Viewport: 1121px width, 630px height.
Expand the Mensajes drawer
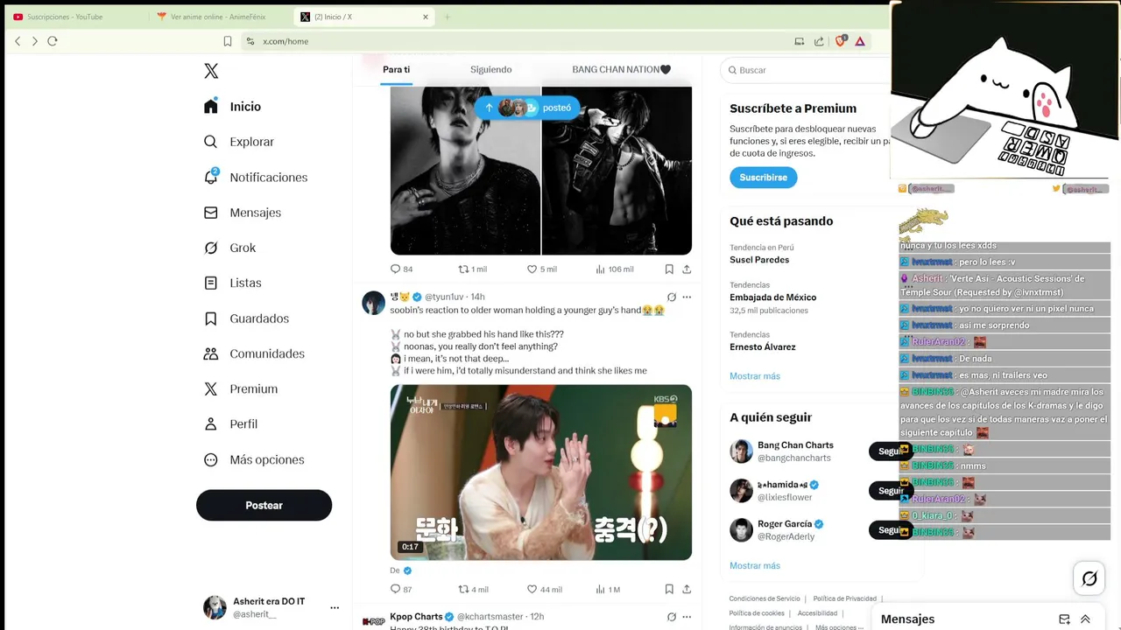pyautogui.click(x=1085, y=619)
